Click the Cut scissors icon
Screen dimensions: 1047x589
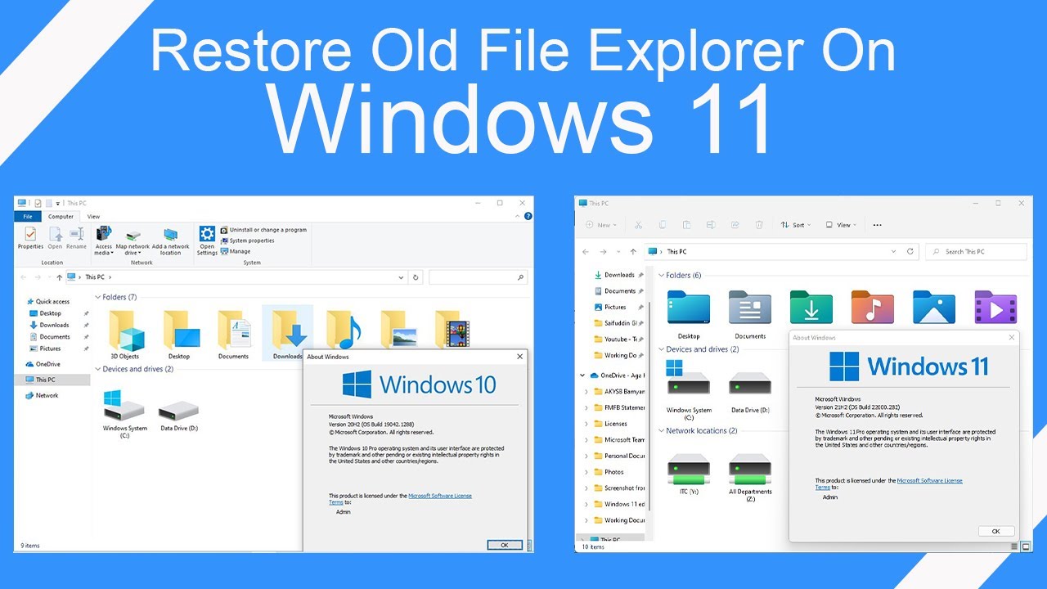point(638,225)
